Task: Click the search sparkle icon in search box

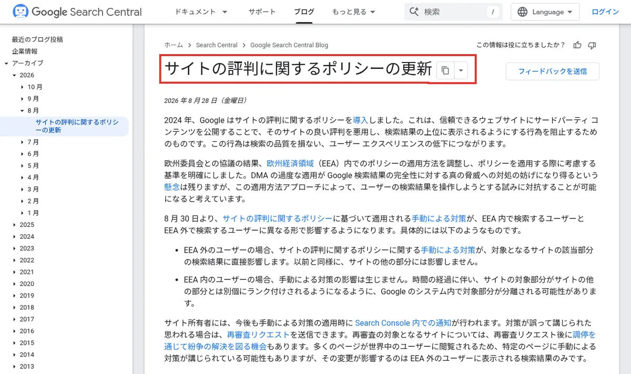Action: pos(414,12)
